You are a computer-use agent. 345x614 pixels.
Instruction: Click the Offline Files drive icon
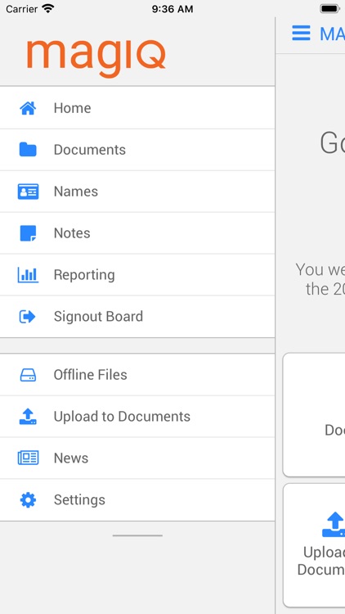pos(28,375)
